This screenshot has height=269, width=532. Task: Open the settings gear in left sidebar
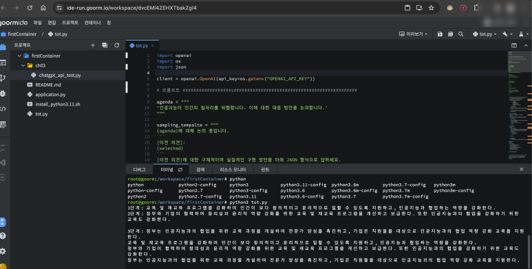click(x=3, y=251)
